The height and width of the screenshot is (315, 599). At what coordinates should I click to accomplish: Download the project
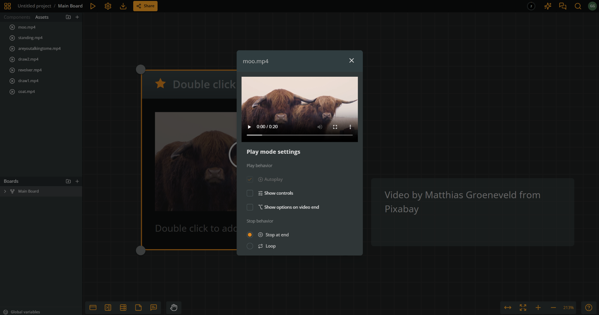click(123, 6)
